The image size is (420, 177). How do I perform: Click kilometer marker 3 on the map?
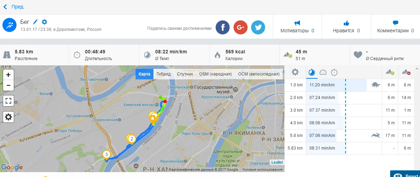click(x=106, y=155)
